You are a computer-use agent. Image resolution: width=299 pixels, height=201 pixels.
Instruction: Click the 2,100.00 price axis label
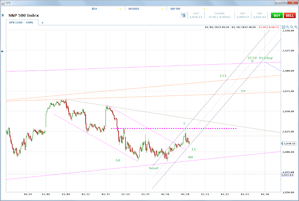[288, 71]
